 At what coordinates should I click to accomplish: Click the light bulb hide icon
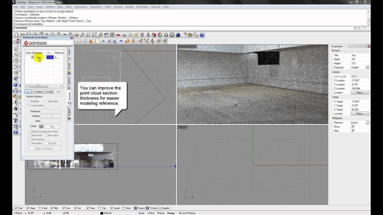pos(142,35)
